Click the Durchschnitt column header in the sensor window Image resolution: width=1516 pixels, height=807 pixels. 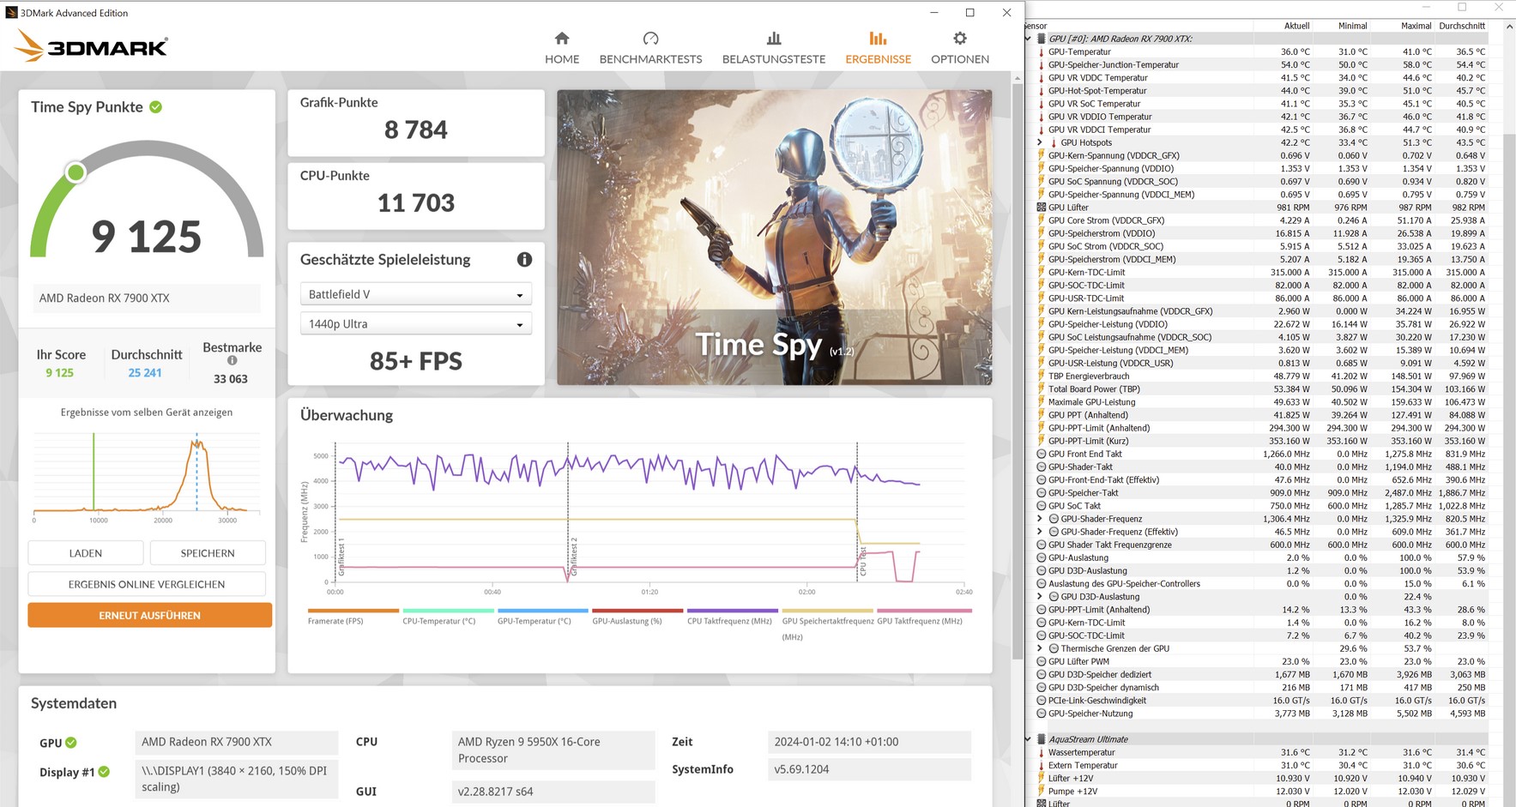tap(1462, 26)
